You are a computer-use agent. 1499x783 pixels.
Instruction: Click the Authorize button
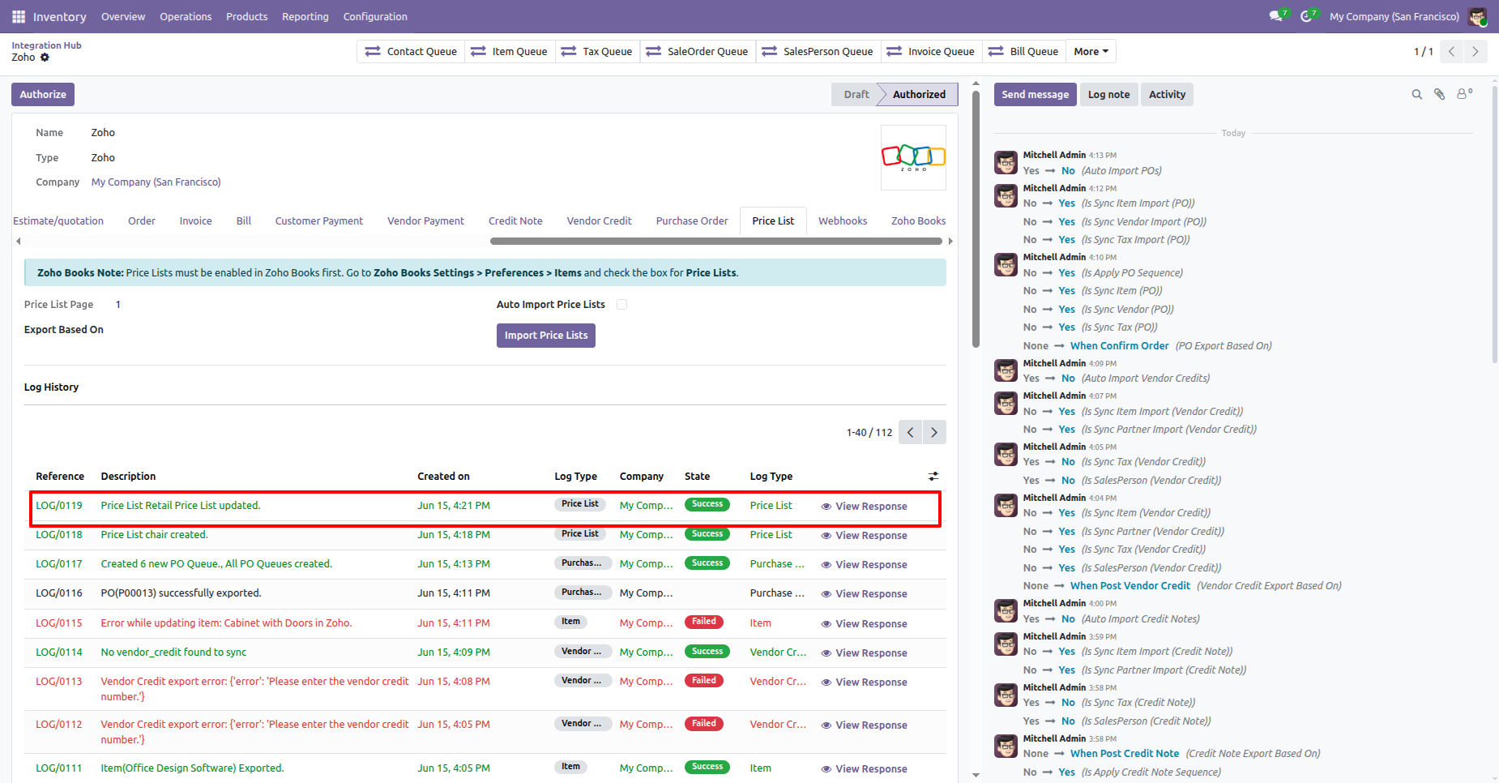[43, 95]
